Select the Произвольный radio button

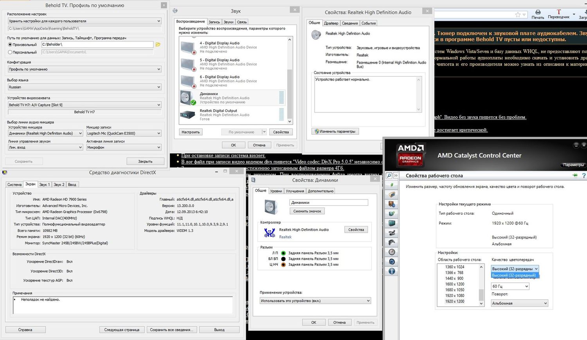[x=10, y=45]
